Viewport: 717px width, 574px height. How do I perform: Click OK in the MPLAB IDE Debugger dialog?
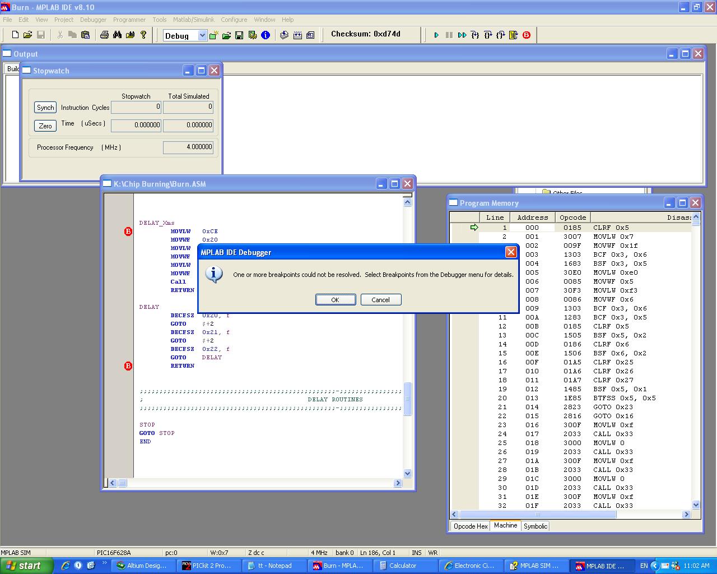[336, 300]
